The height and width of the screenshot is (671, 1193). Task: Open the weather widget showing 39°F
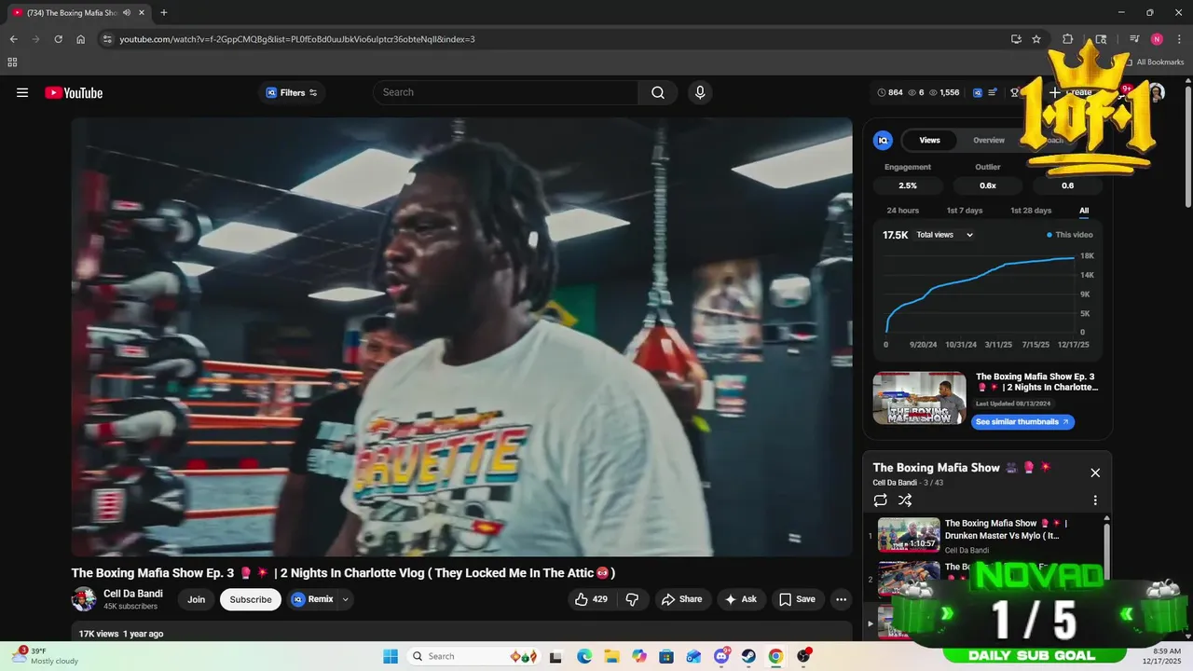pyautogui.click(x=44, y=656)
